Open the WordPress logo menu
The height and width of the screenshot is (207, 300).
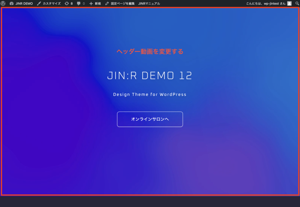pyautogui.click(x=3, y=4)
